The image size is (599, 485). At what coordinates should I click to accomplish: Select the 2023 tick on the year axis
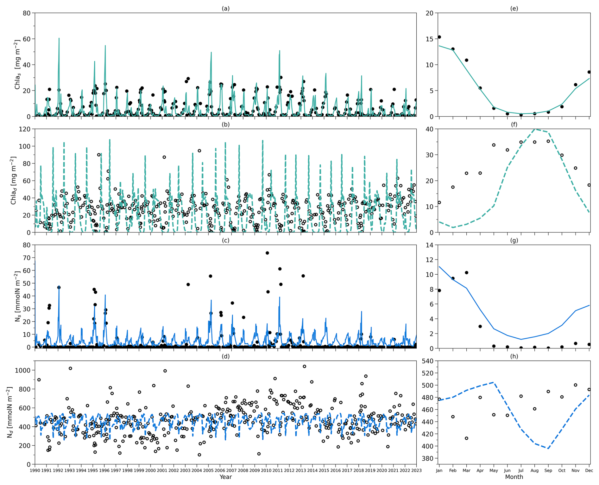point(416,470)
